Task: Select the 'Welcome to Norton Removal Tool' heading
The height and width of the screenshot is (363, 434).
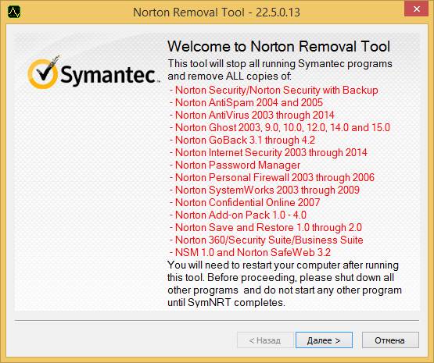Action: [x=278, y=46]
